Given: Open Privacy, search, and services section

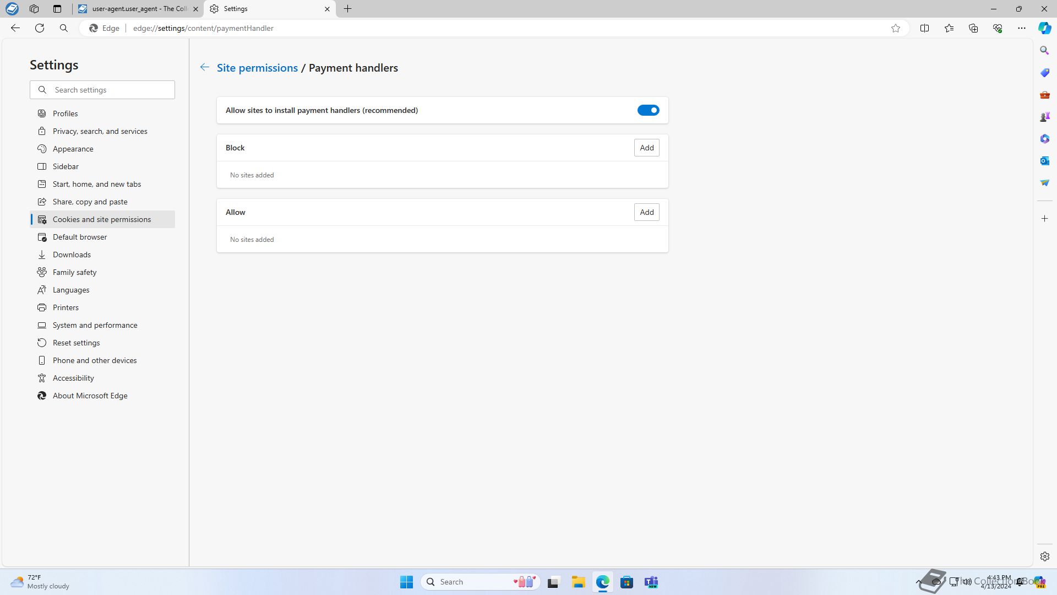Looking at the screenshot, I should pyautogui.click(x=102, y=131).
